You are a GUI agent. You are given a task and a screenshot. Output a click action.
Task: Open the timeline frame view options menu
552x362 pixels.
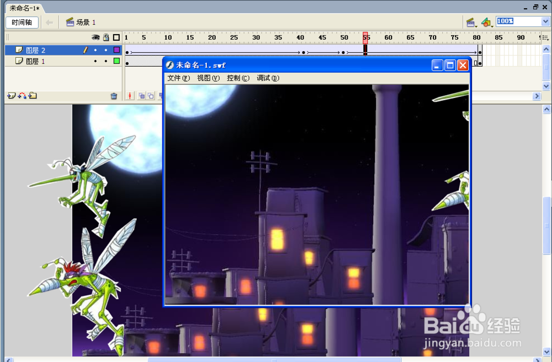tap(546, 37)
